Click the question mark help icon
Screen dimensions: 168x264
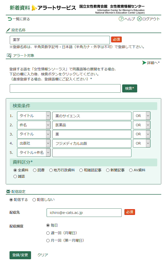point(121,19)
